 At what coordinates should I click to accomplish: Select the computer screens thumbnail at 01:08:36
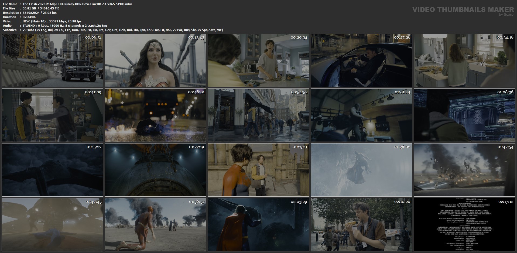(x=464, y=115)
